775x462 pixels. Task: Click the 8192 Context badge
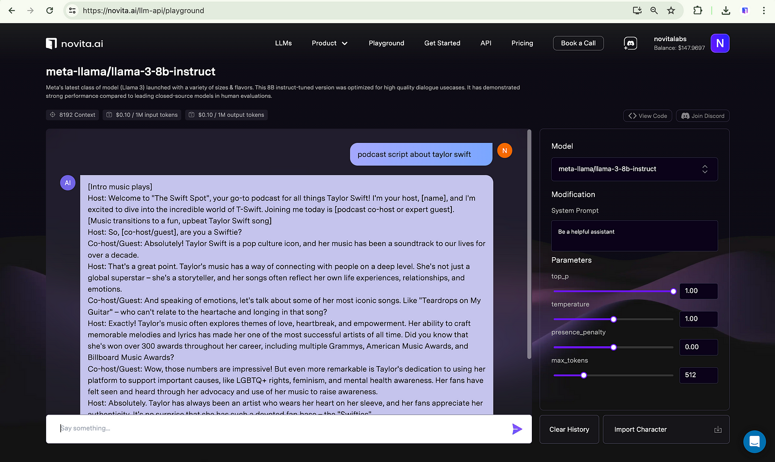(73, 115)
